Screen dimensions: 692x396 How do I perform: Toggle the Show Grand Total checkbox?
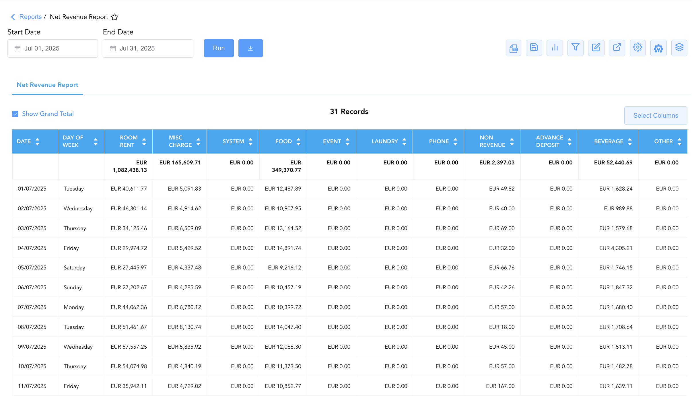tap(15, 114)
